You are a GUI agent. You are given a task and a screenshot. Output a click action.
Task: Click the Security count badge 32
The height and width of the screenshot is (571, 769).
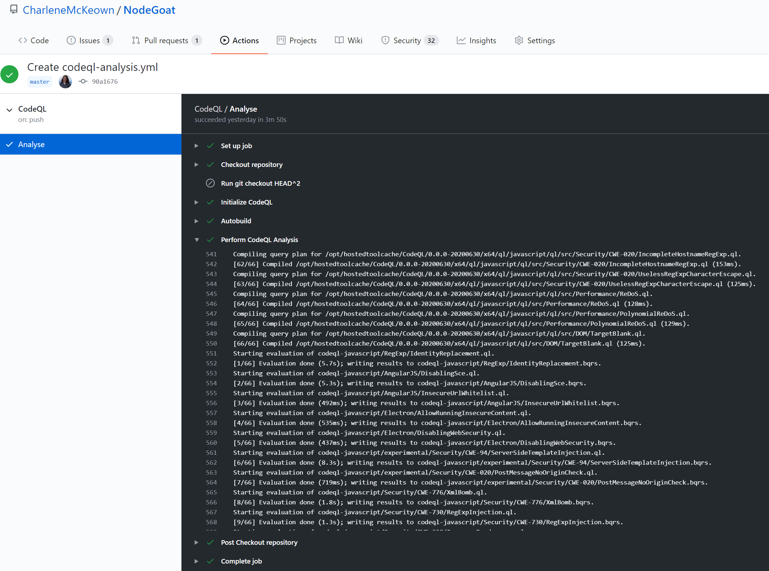pyautogui.click(x=431, y=40)
